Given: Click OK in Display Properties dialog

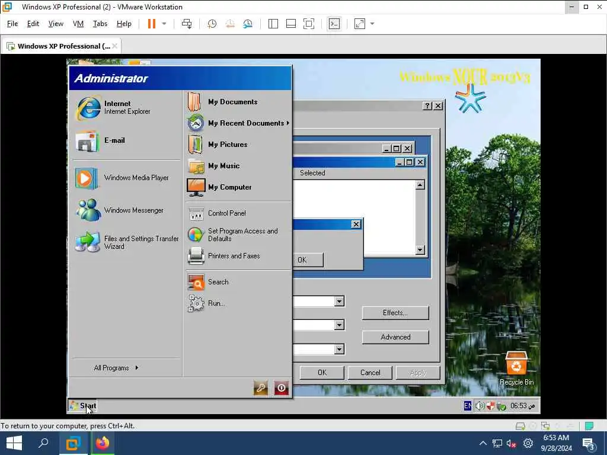Looking at the screenshot, I should (322, 373).
